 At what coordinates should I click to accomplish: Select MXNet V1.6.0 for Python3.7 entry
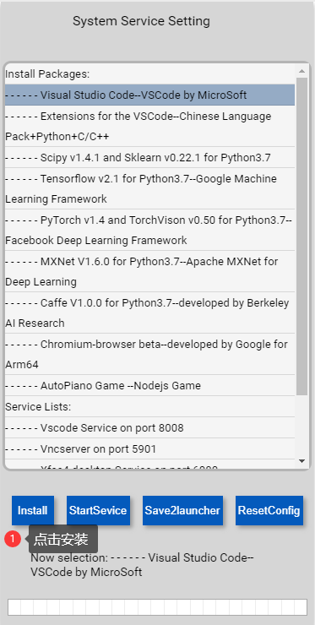click(150, 271)
